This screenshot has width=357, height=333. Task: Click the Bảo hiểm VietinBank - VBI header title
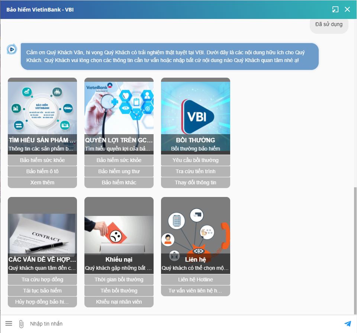(x=40, y=10)
